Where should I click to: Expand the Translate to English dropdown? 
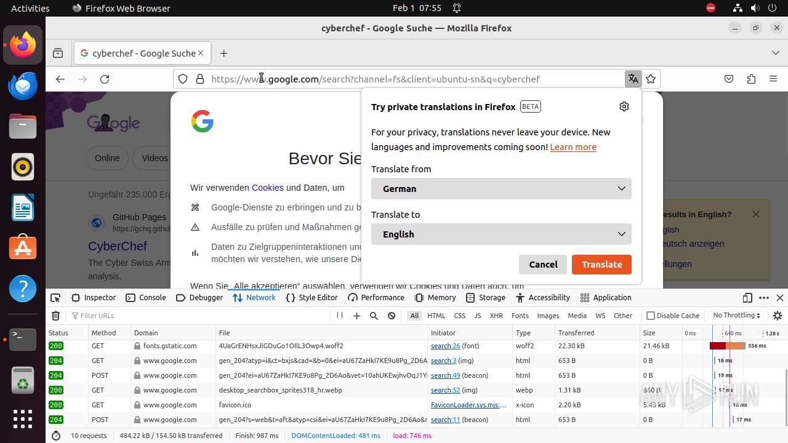click(x=501, y=234)
